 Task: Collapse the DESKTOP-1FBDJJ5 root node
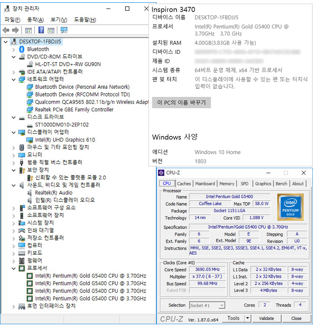coord(6,42)
